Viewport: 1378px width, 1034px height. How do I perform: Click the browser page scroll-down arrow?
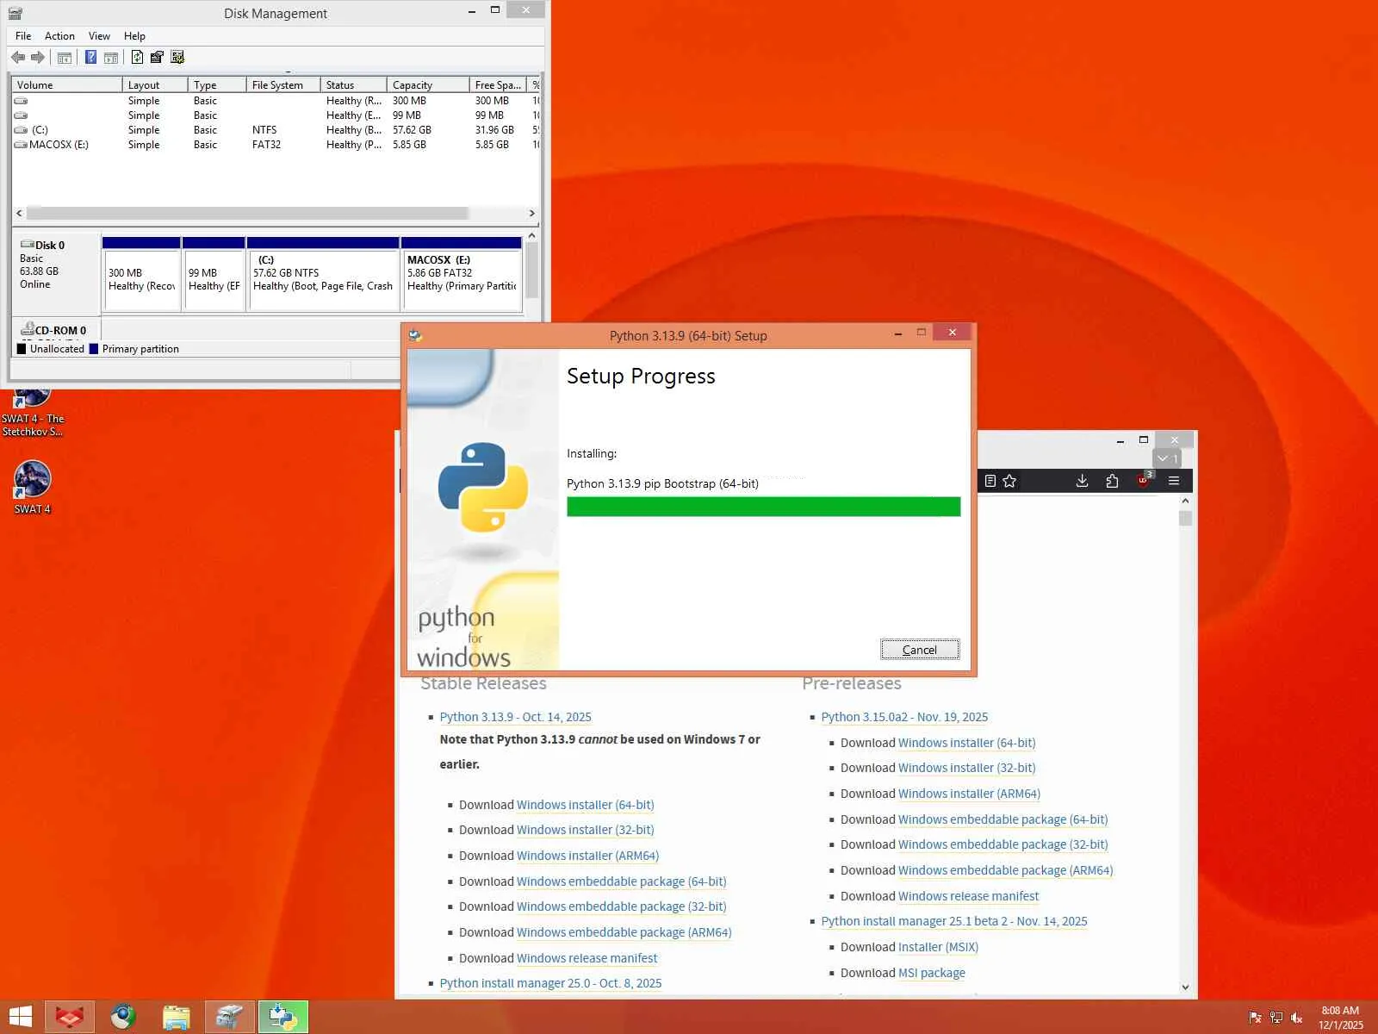(1185, 987)
